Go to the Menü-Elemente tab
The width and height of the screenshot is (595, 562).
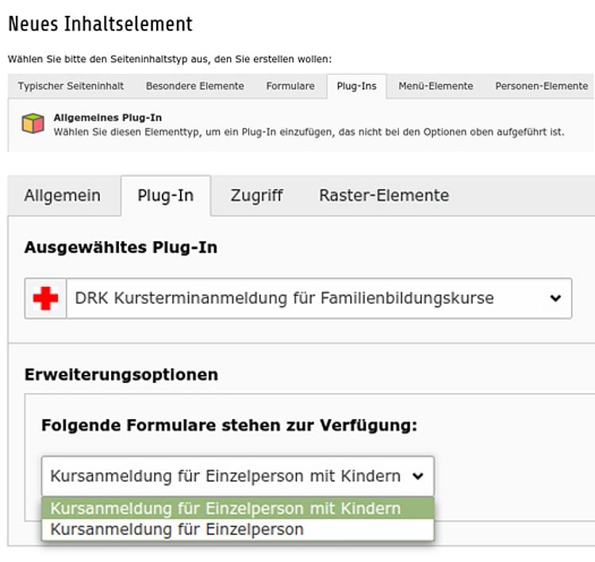click(436, 86)
